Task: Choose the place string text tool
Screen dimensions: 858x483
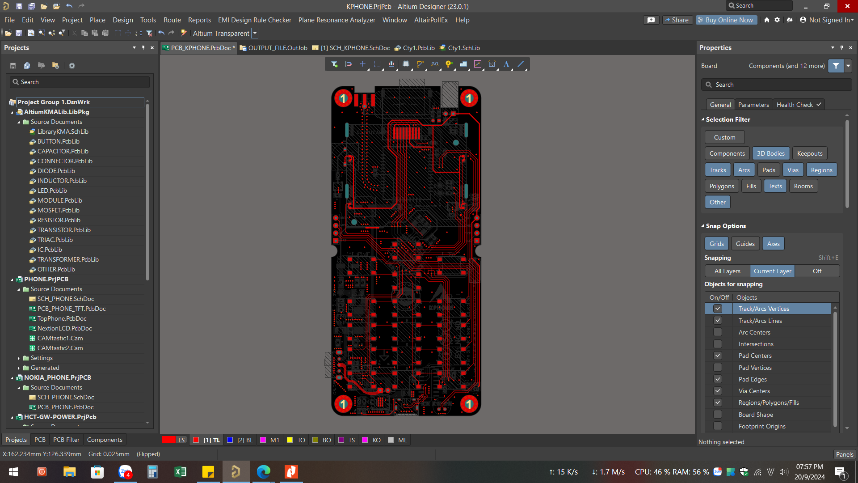Action: 506,64
